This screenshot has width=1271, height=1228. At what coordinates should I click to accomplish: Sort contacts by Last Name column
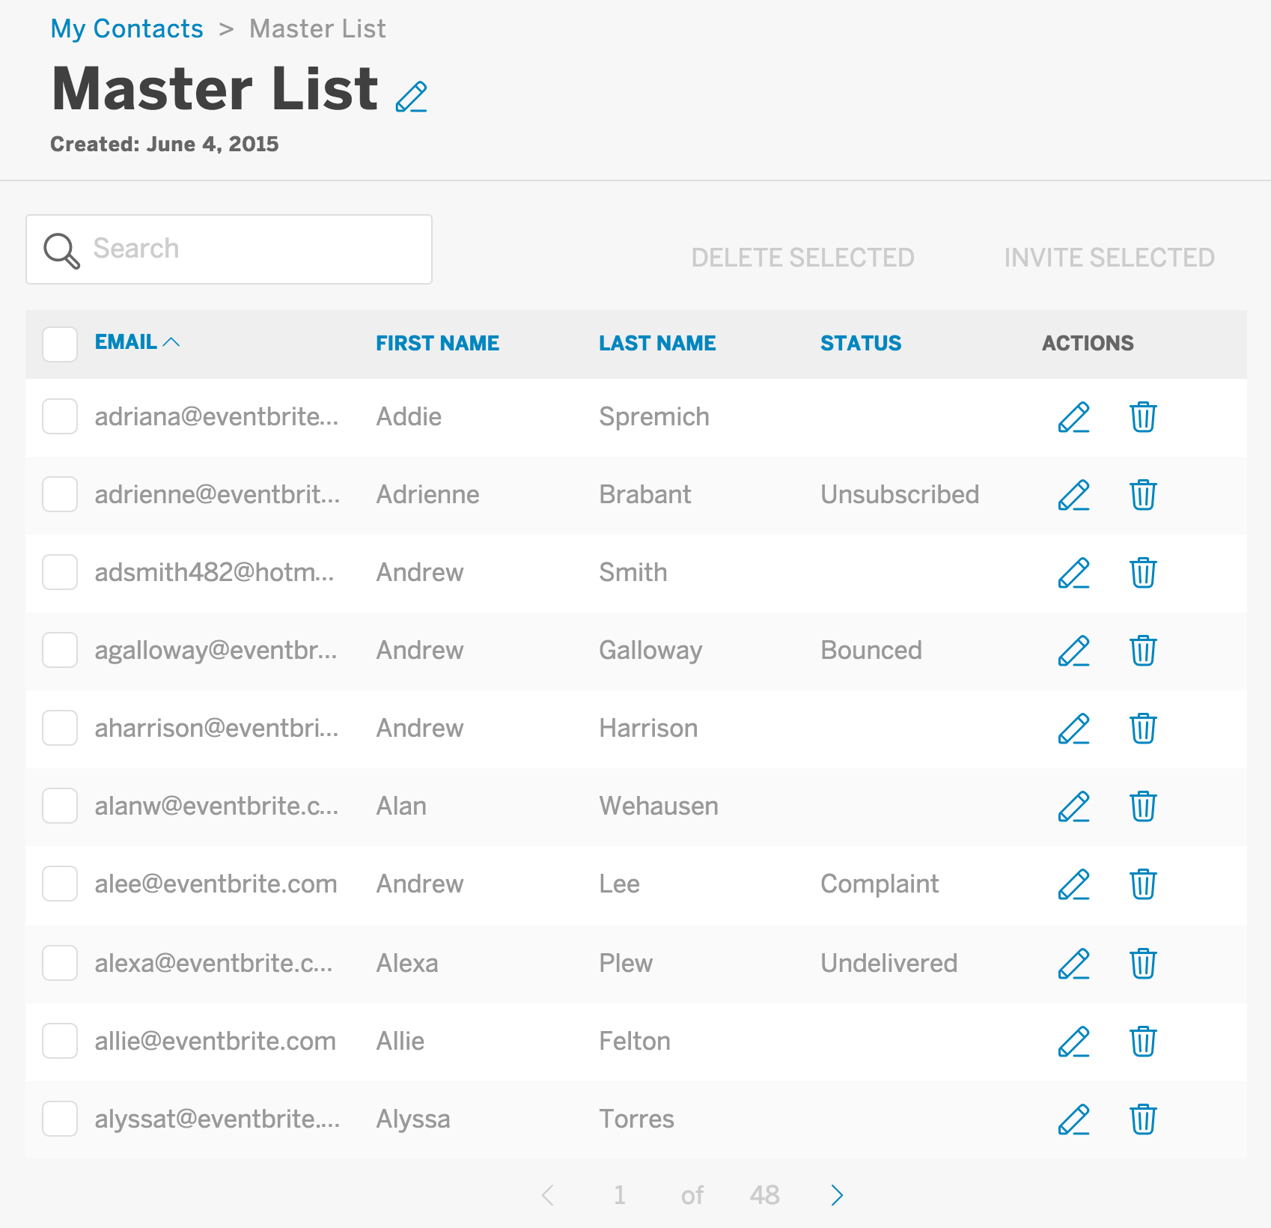(x=657, y=343)
